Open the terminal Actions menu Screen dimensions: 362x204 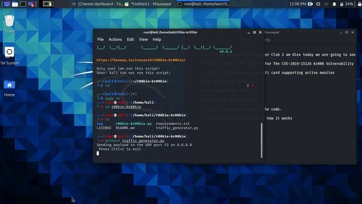[x=115, y=39]
